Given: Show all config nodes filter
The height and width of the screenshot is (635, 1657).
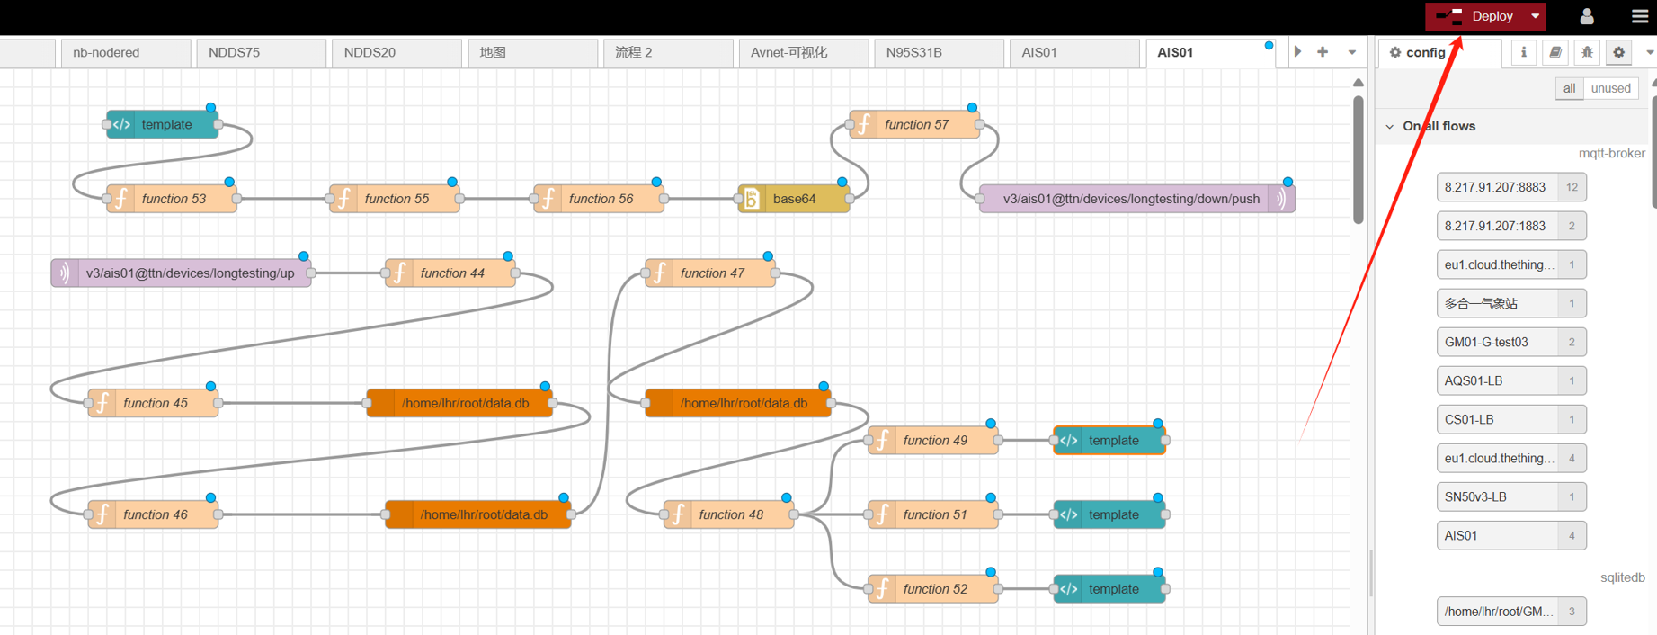Looking at the screenshot, I should (1569, 88).
